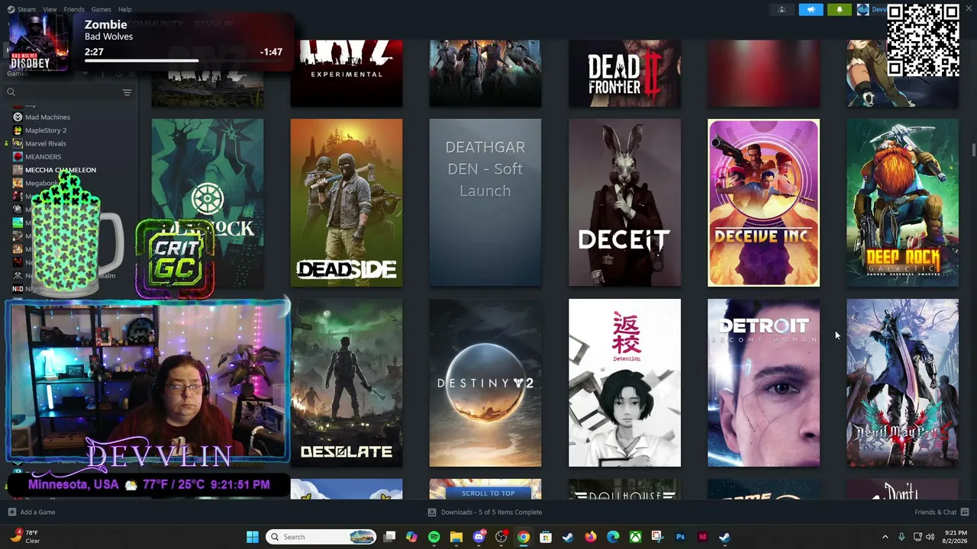Open the Xbox app from the taskbar
The height and width of the screenshot is (549, 977).
[635, 537]
